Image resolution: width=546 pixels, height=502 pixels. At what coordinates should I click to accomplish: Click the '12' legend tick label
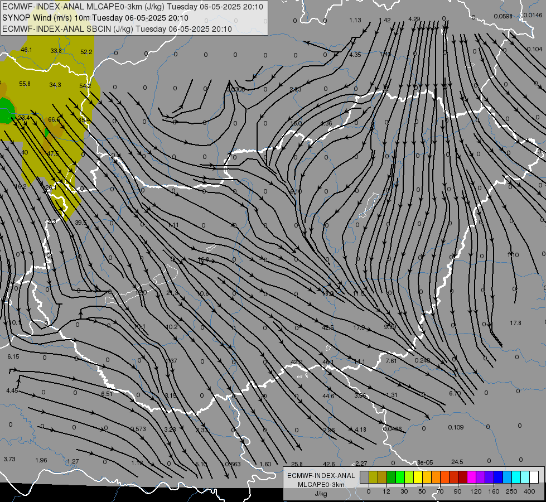pyautogui.click(x=386, y=491)
